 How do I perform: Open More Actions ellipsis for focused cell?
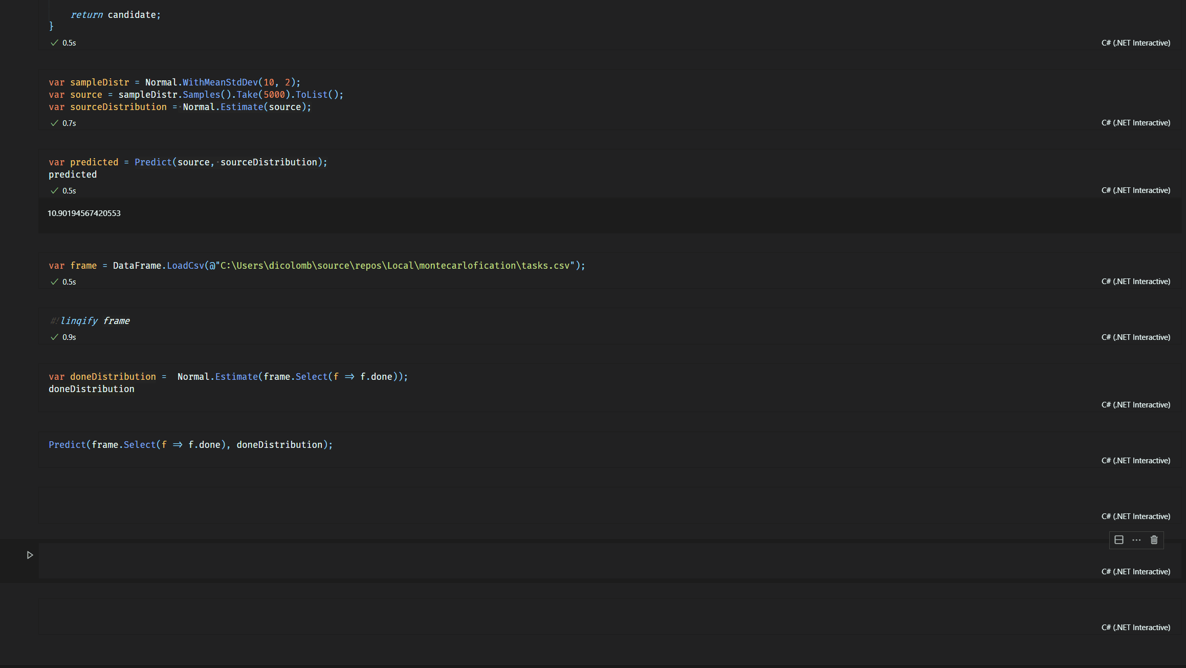1136,540
